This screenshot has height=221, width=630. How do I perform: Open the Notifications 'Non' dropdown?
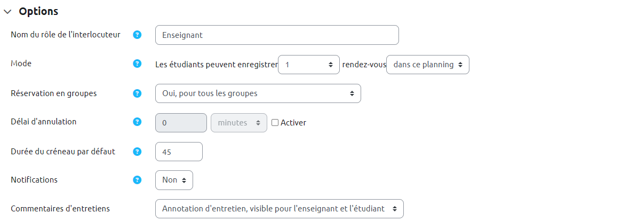[x=174, y=180]
